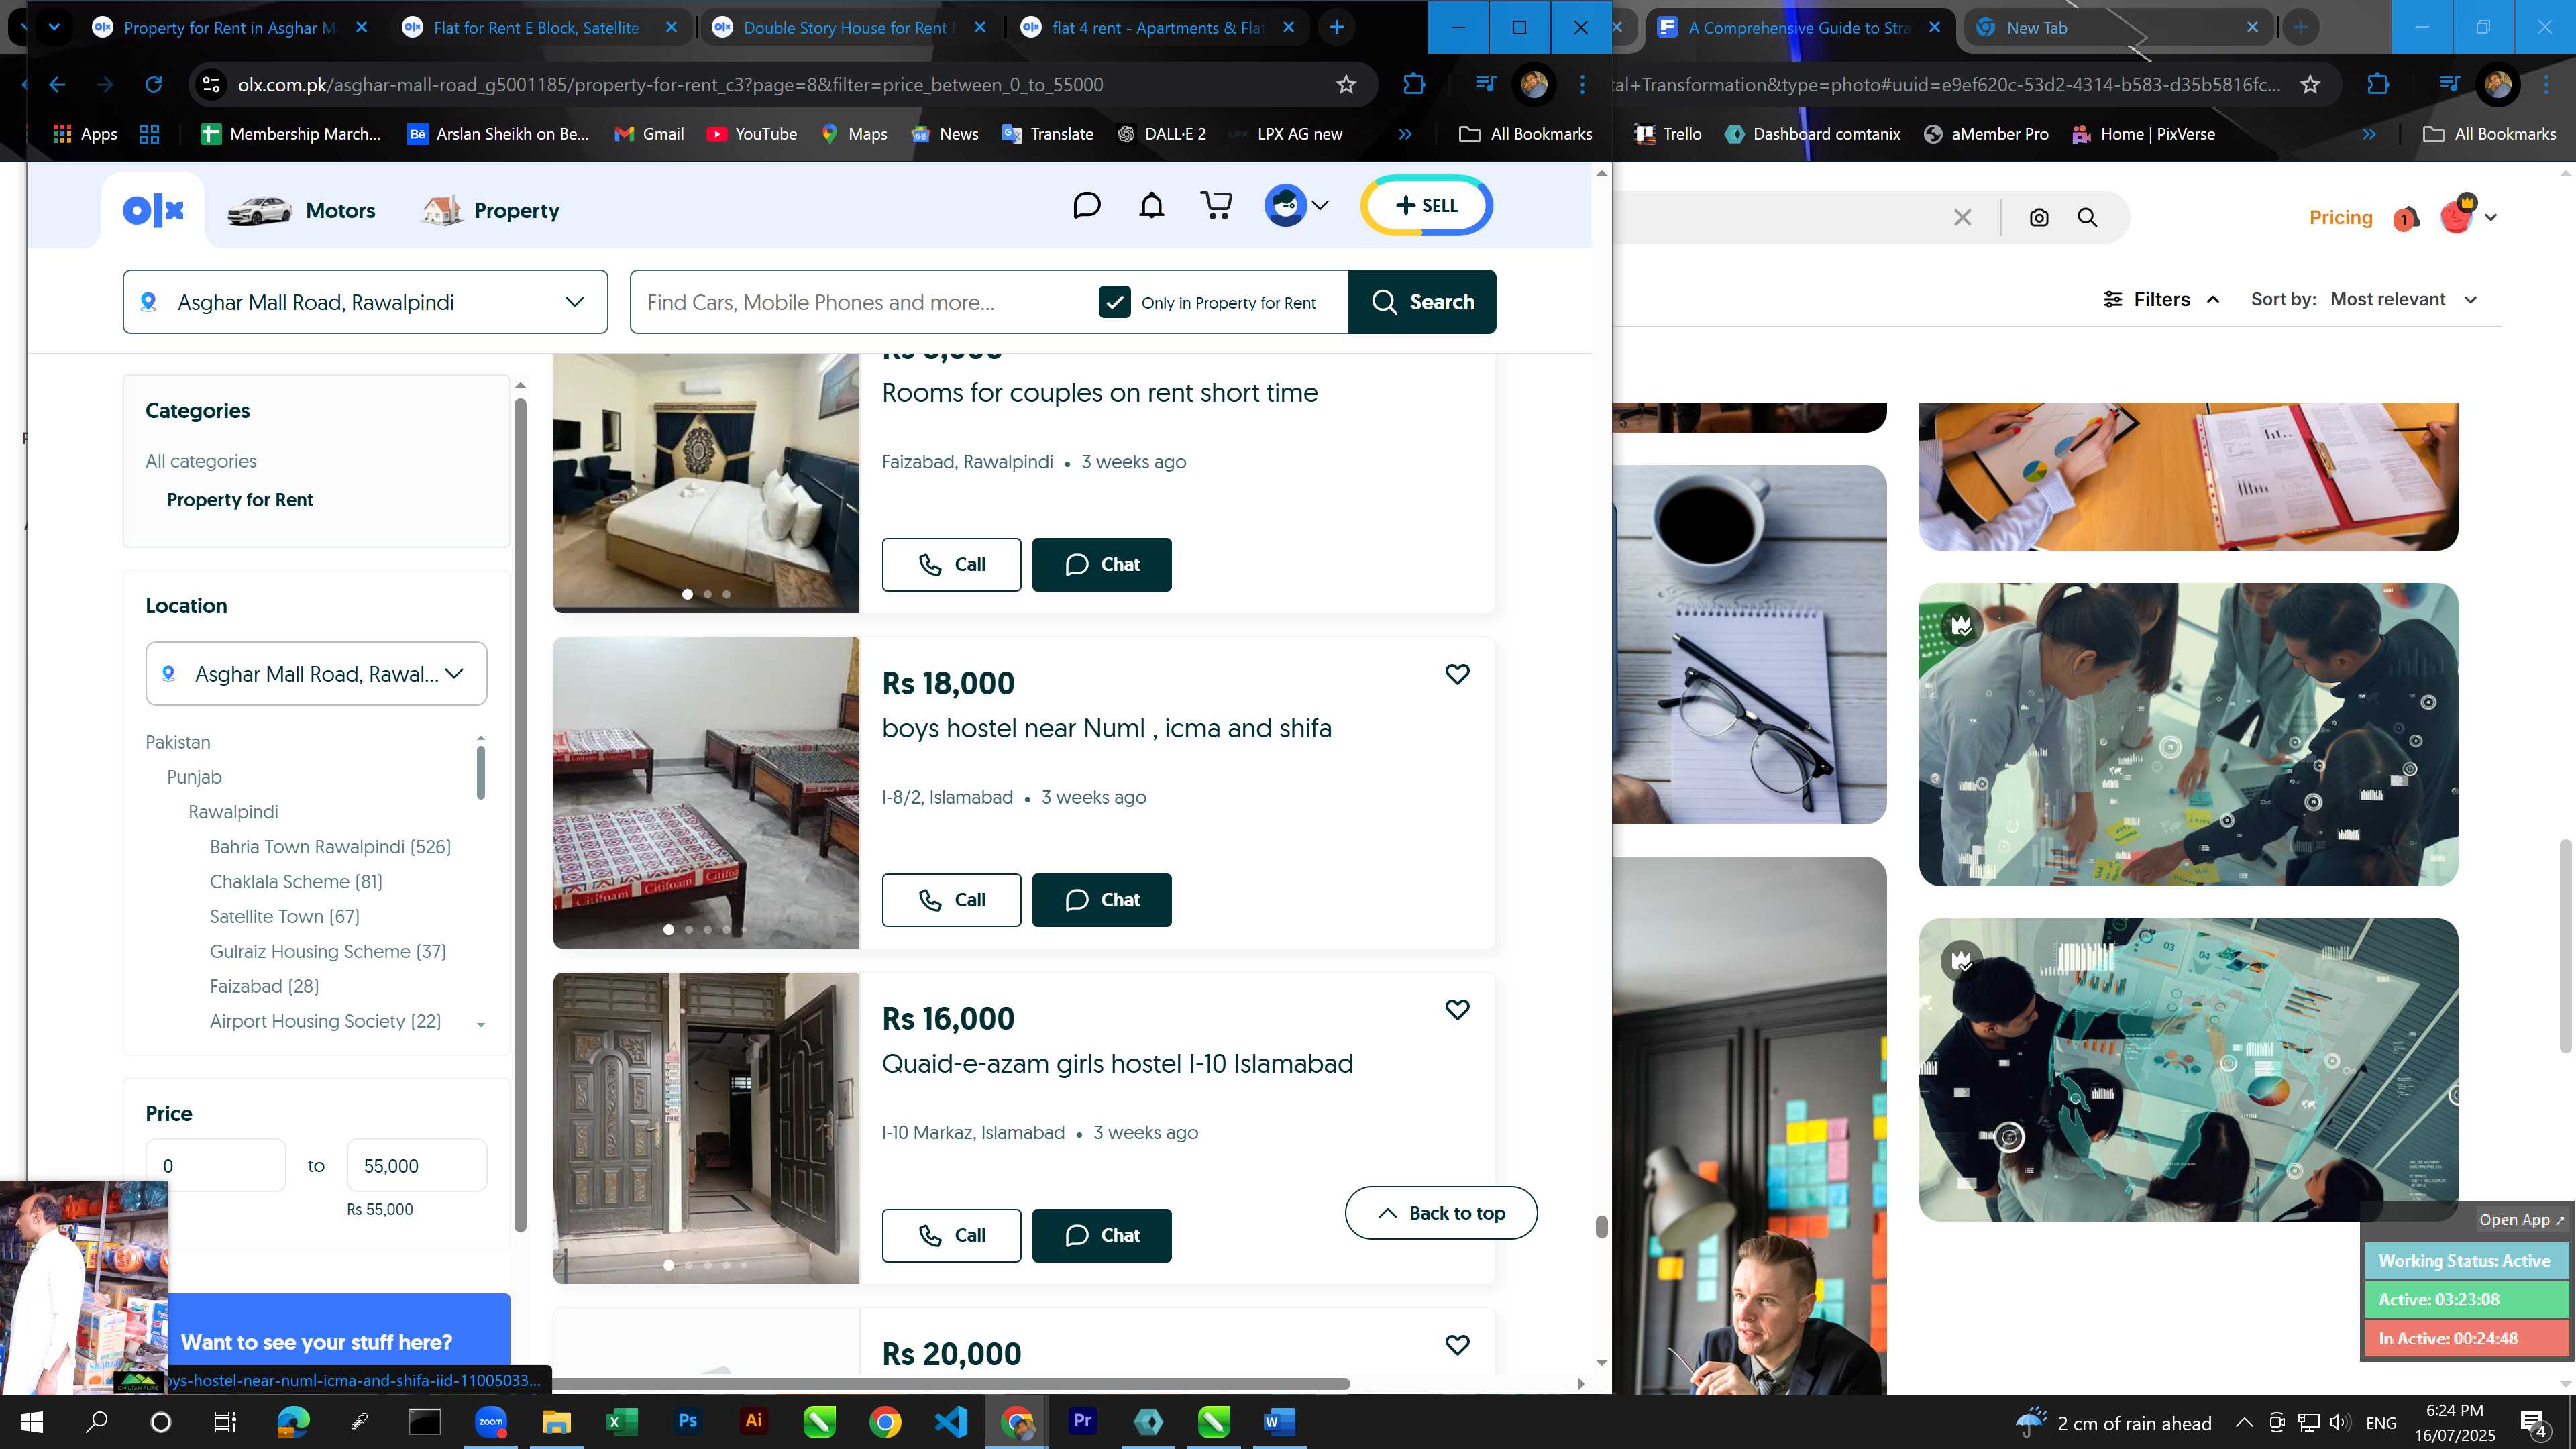Viewport: 2576px width, 1449px height.
Task: Chat about Rooms for couples listing
Action: 1101,565
